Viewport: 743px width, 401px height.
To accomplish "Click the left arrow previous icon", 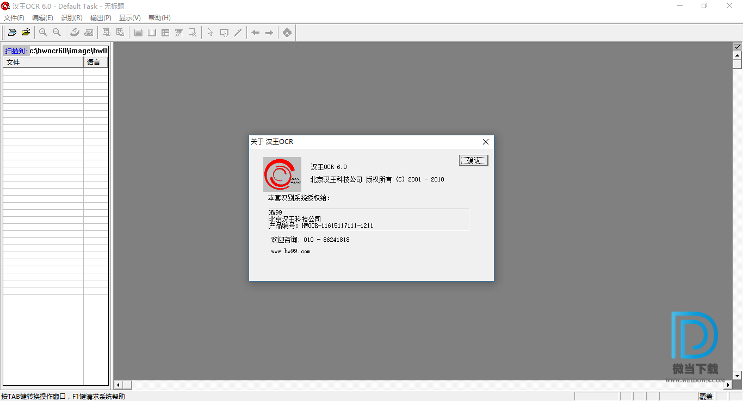I will click(255, 33).
